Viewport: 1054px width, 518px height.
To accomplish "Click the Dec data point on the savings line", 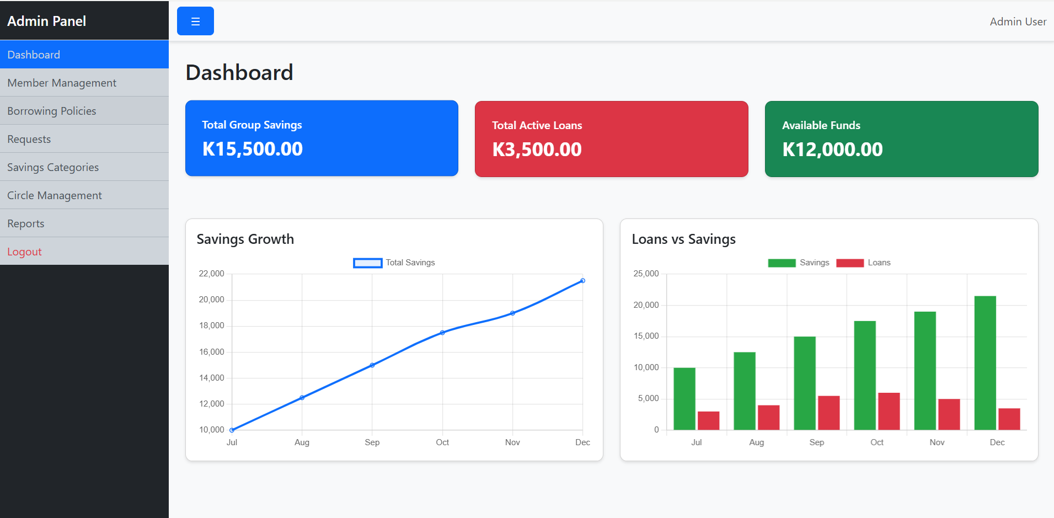I will click(x=582, y=281).
